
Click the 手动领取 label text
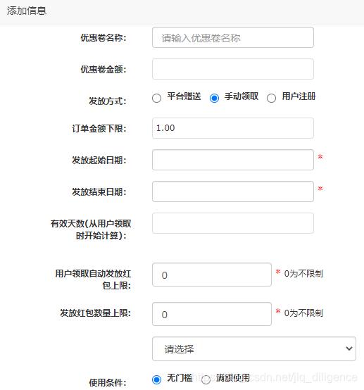[241, 96]
